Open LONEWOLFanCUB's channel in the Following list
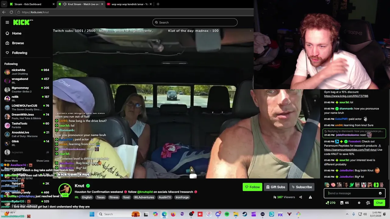Screen dimensions: 390x219 [27, 107]
